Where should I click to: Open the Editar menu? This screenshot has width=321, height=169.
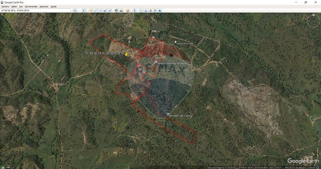(14, 6)
